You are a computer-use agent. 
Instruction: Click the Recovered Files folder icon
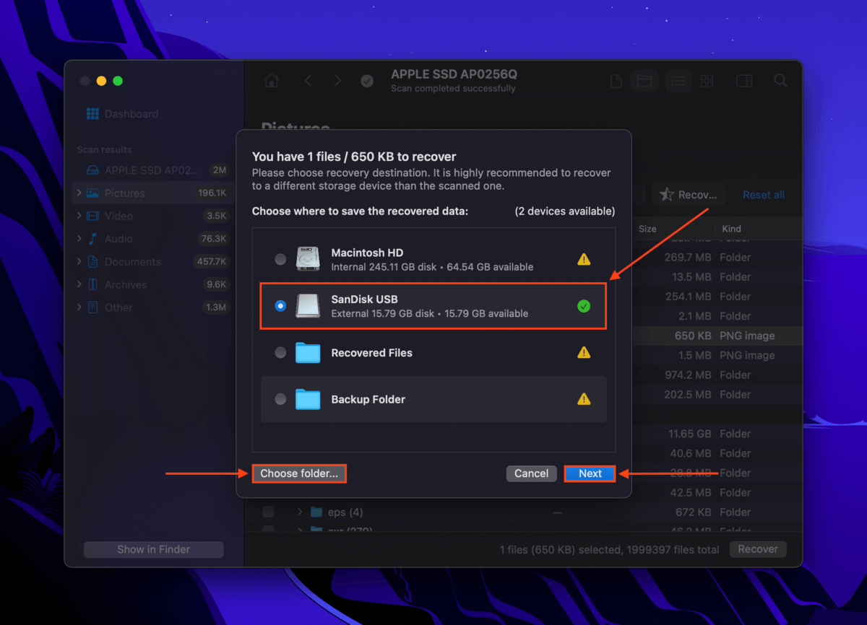coord(308,353)
